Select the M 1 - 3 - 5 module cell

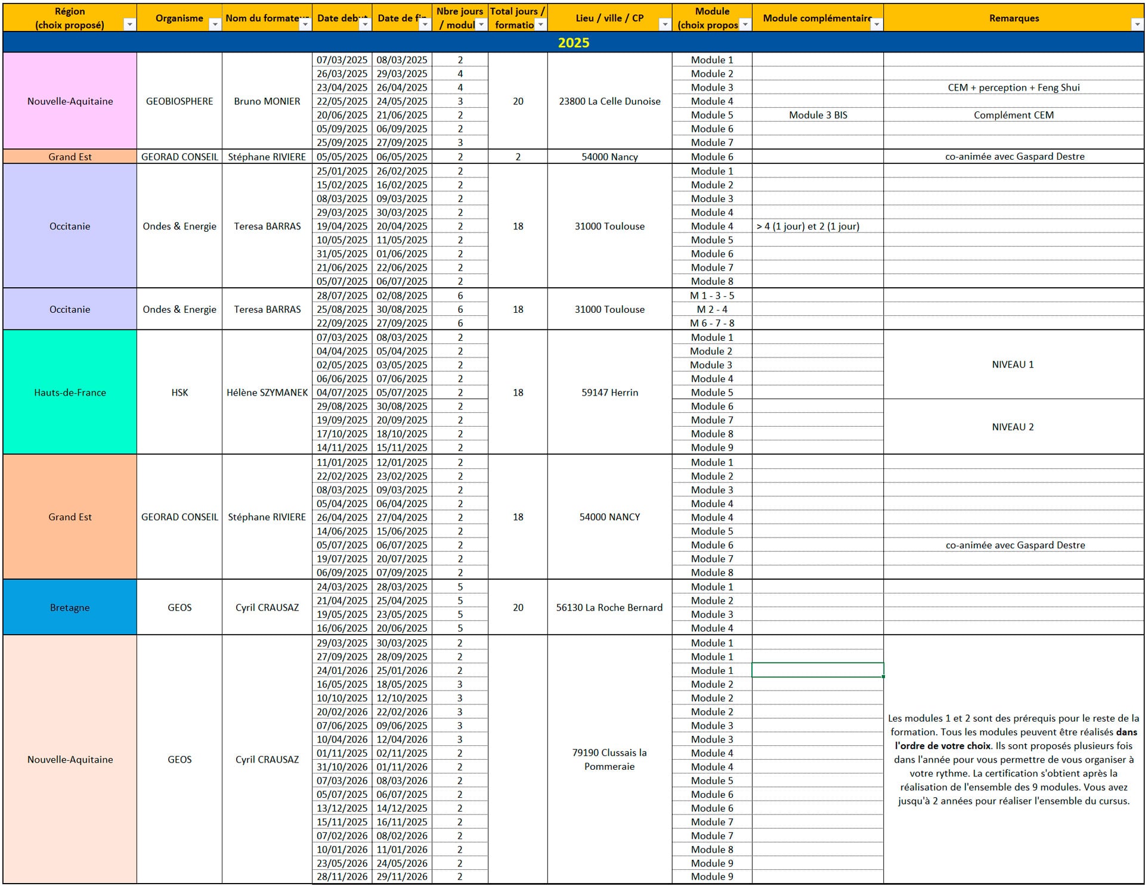(712, 296)
